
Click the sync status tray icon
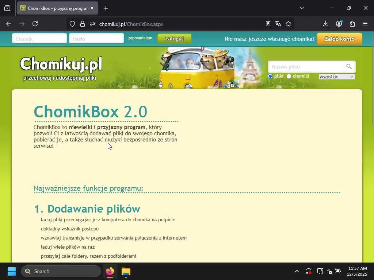tap(308, 271)
